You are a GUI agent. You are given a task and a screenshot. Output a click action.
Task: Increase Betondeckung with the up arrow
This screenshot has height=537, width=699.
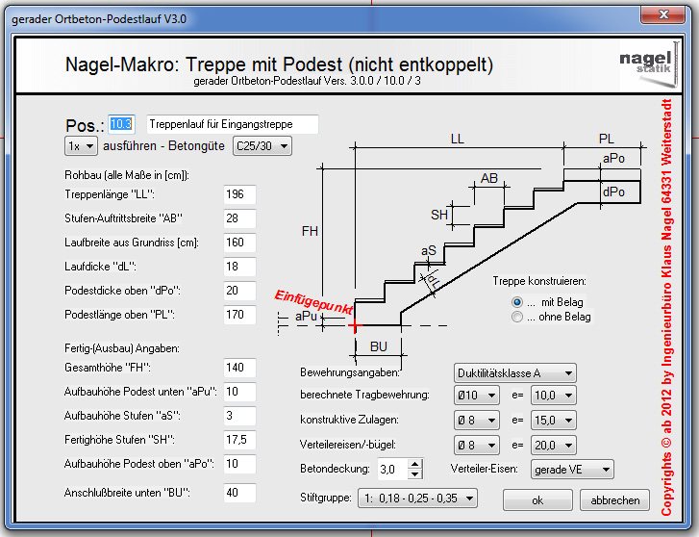(414, 464)
